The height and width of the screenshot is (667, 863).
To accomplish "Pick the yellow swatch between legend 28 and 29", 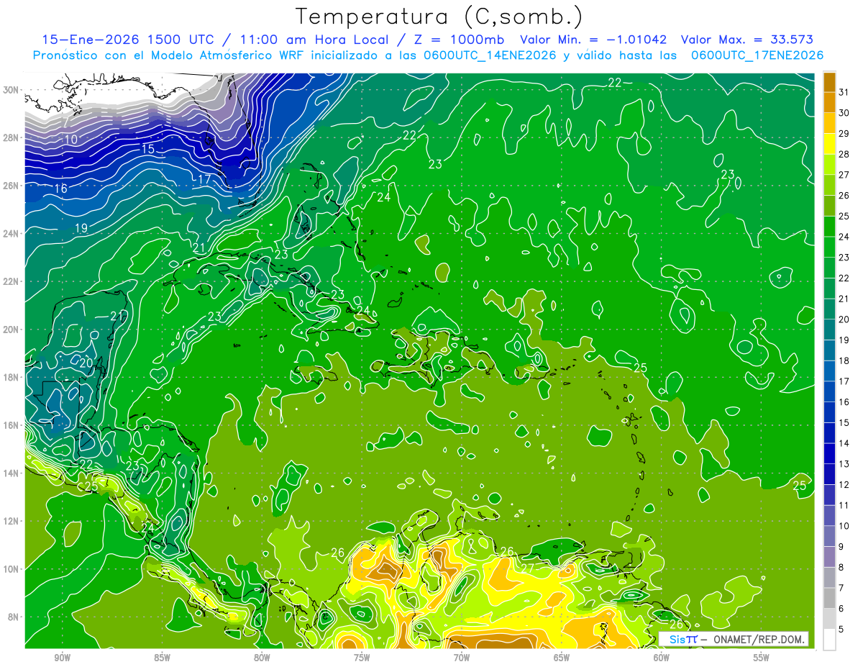I will click(x=829, y=144).
